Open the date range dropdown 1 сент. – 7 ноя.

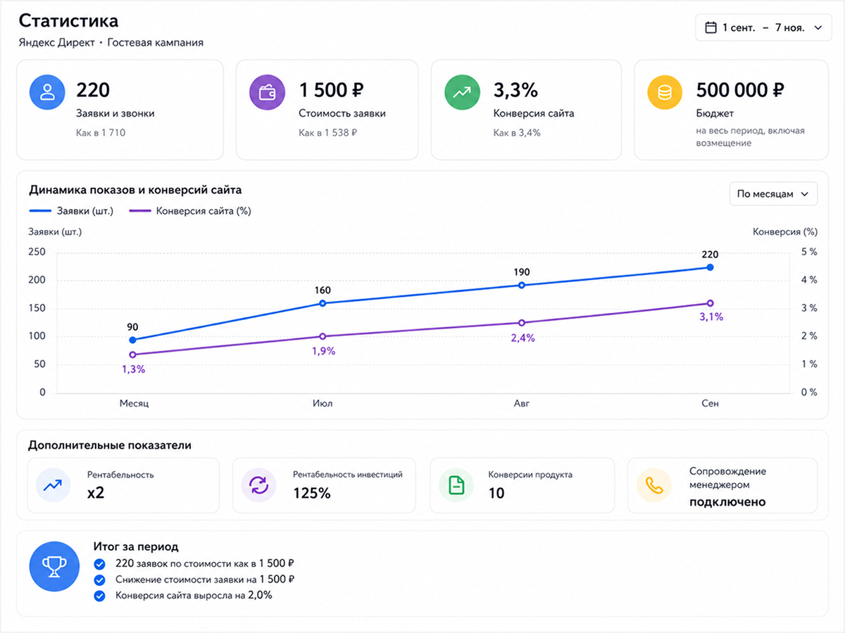coord(763,27)
